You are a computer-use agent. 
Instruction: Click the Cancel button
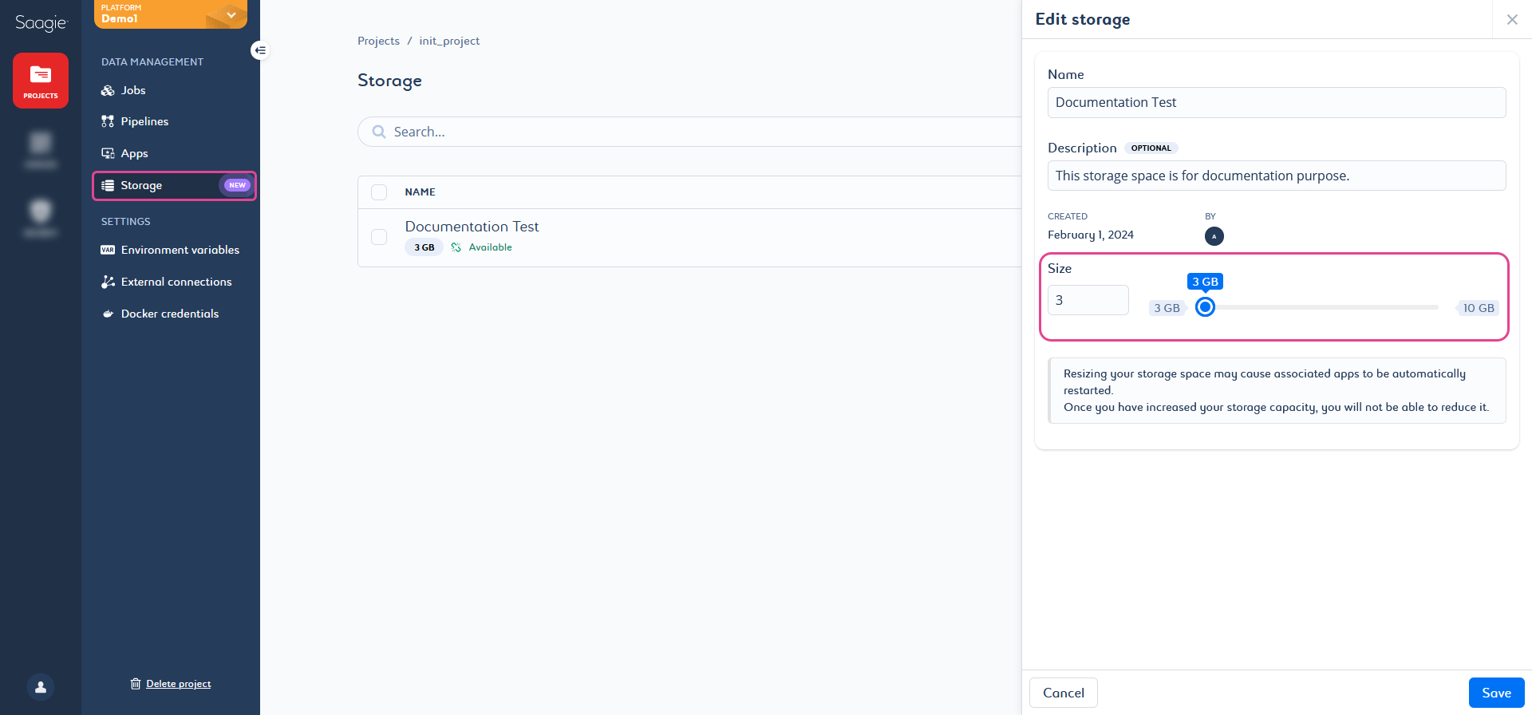(x=1064, y=693)
